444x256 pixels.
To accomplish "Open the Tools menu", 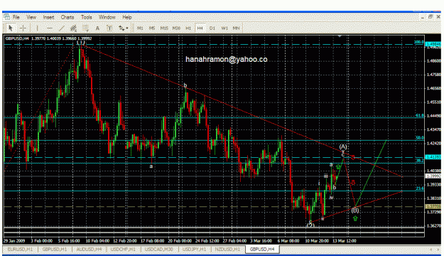I will [87, 17].
